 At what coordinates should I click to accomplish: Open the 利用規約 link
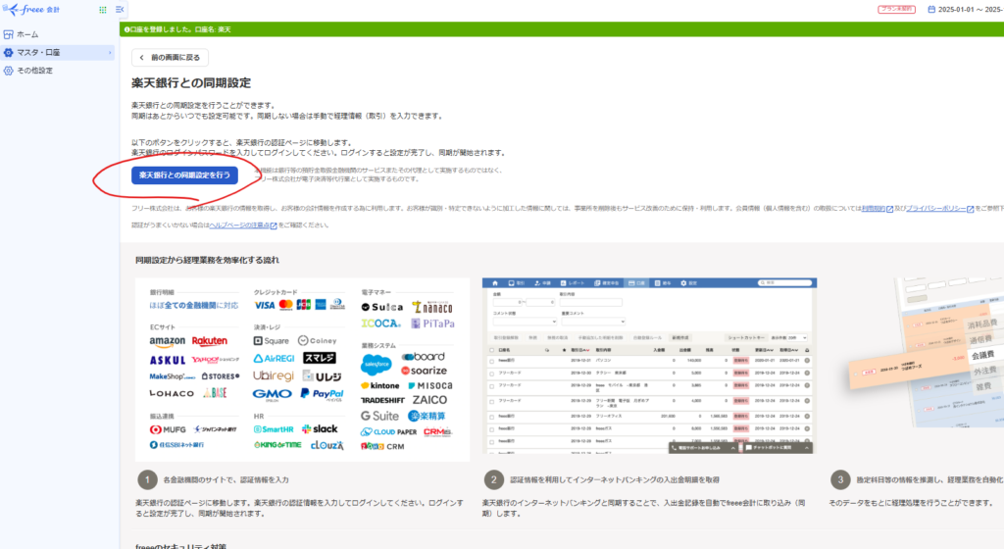(x=877, y=209)
